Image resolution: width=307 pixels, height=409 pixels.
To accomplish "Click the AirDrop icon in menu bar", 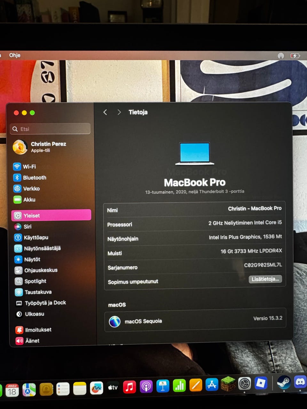I will 281,56.
